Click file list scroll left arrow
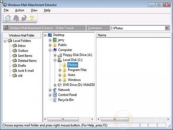Screen dimensions: 173x130 click(98, 119)
